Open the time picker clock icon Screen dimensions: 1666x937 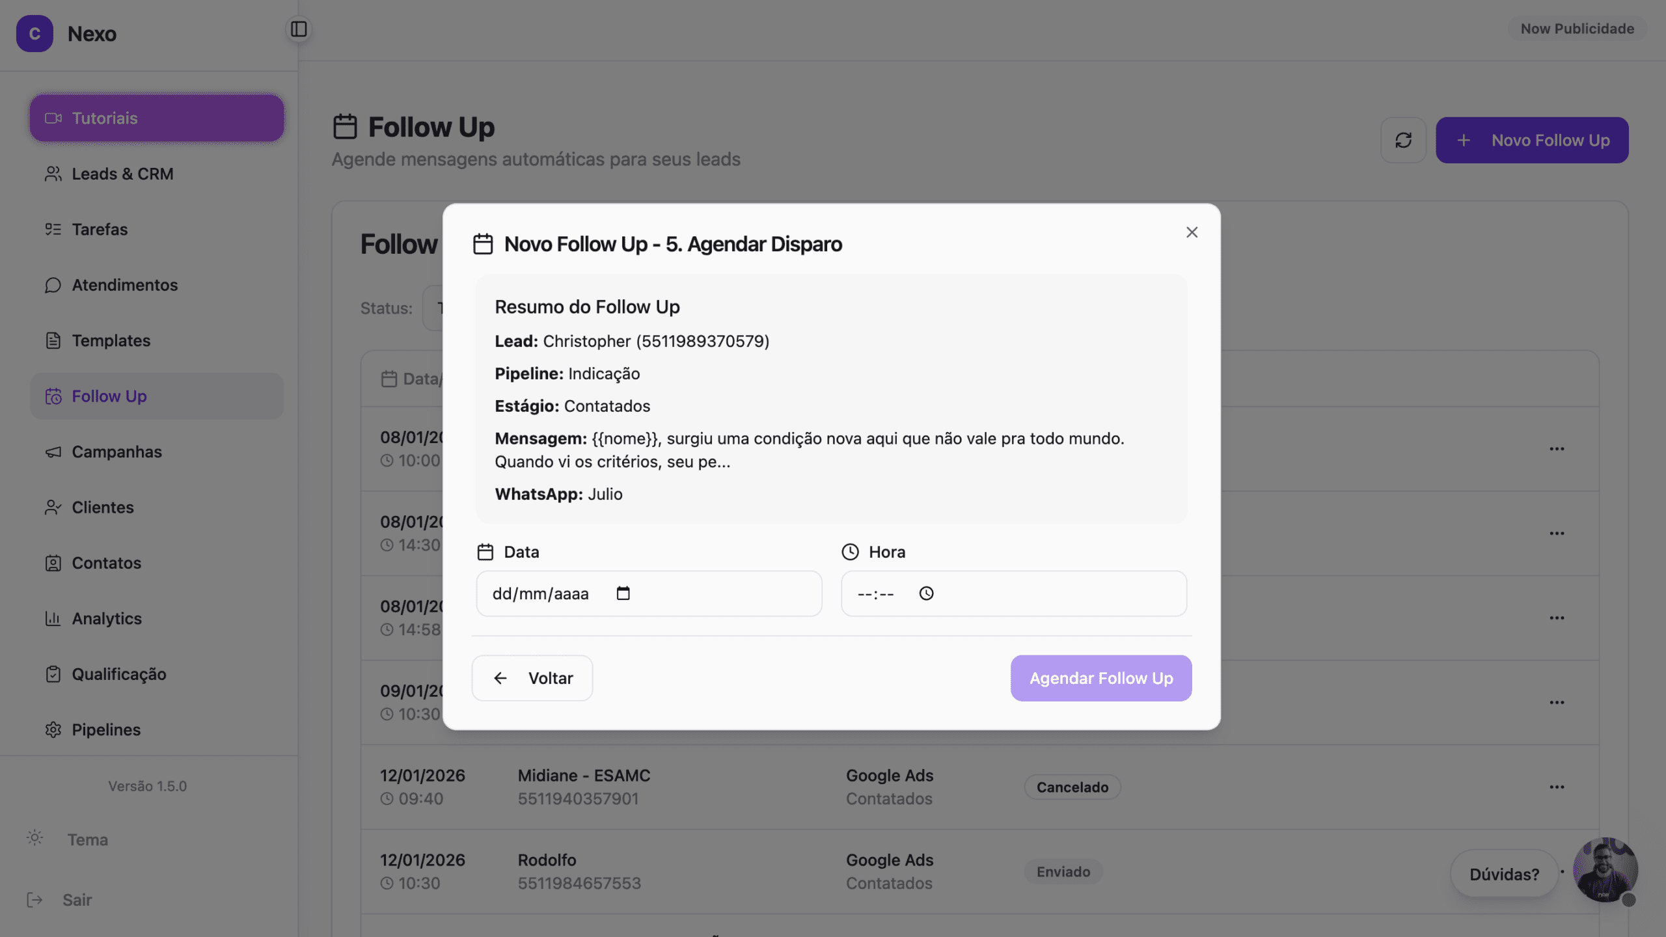click(926, 593)
